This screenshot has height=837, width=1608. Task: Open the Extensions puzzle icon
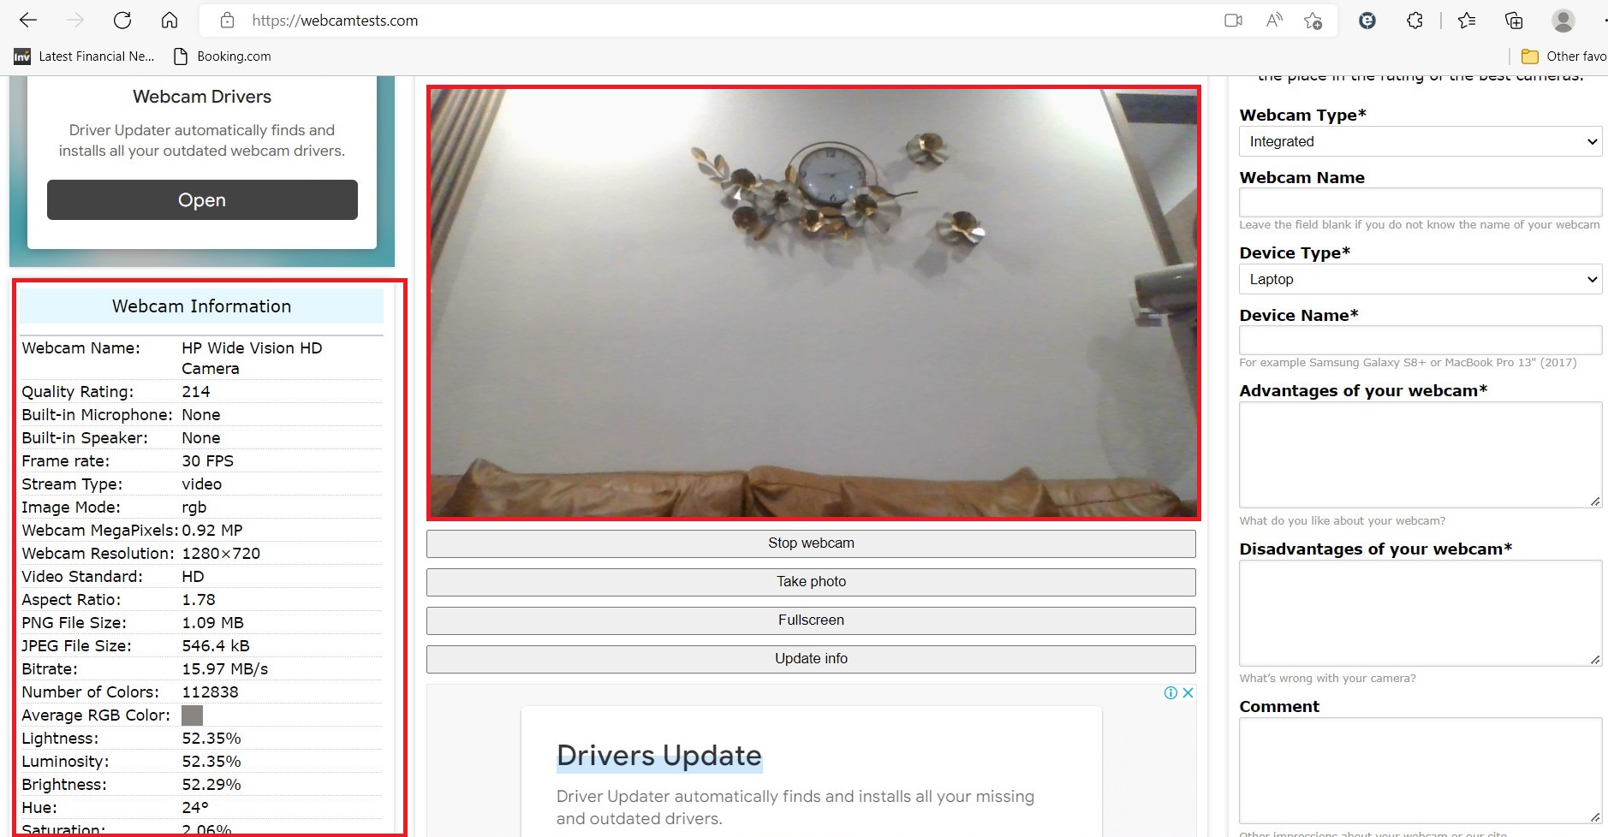click(x=1414, y=21)
